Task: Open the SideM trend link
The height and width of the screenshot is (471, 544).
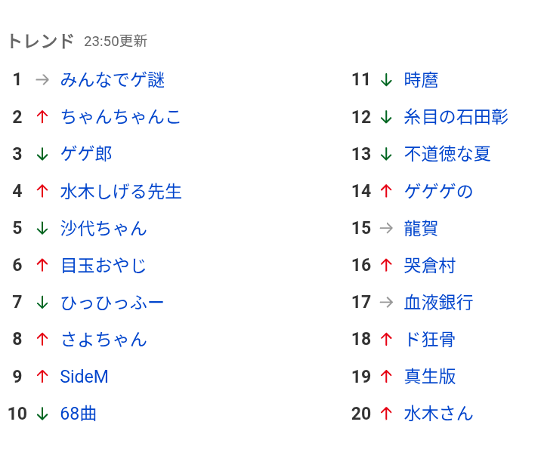Action: tap(85, 377)
